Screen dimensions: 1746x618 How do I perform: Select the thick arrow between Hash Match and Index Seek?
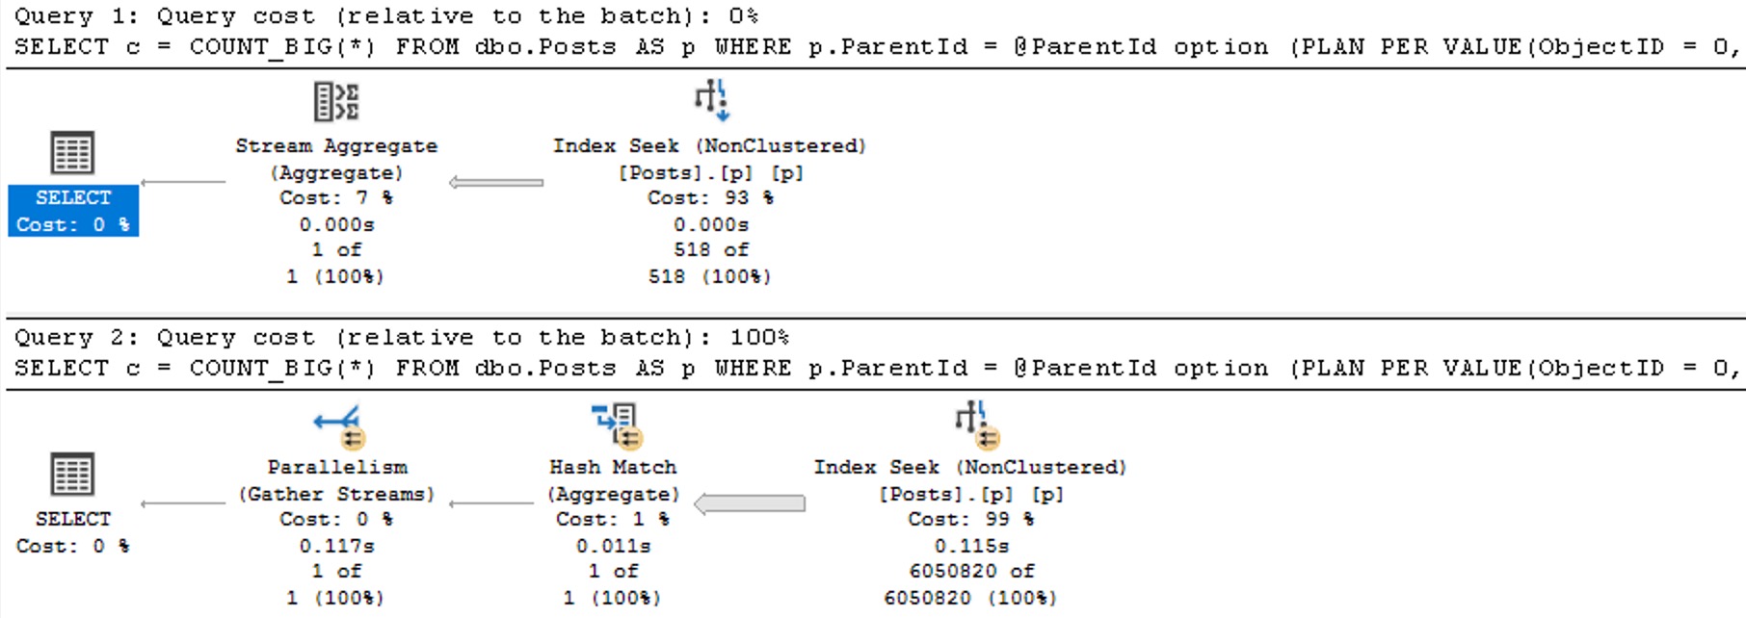[750, 503]
